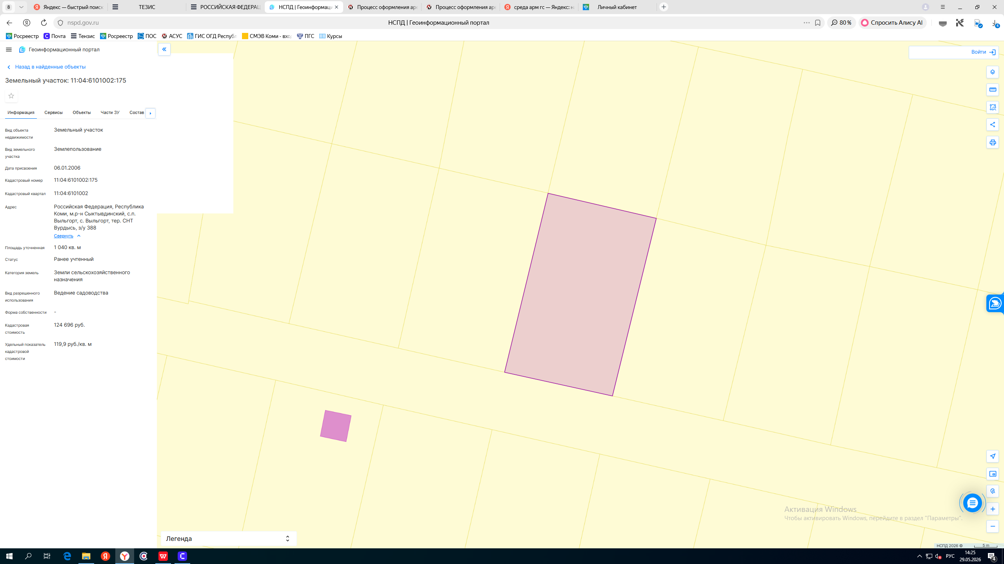Viewport: 1004px width, 564px height.
Task: Open the Курсы bookmark
Action: 331,36
